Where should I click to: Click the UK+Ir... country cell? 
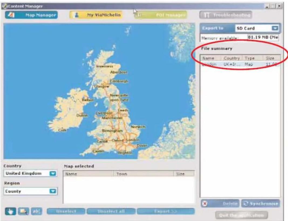(x=232, y=64)
